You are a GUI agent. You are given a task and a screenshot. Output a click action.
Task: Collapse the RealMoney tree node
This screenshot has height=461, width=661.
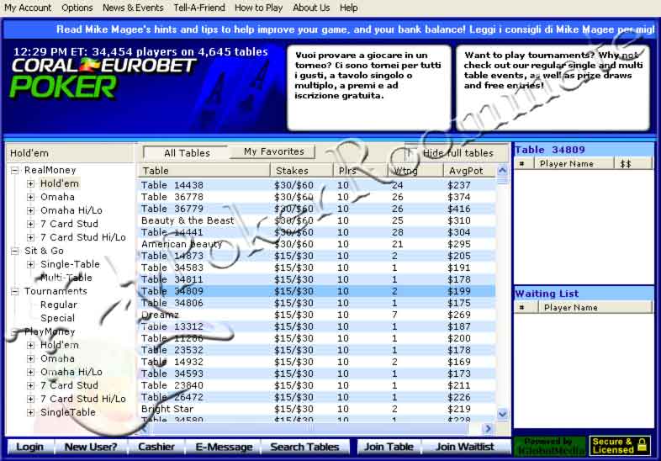pos(15,170)
